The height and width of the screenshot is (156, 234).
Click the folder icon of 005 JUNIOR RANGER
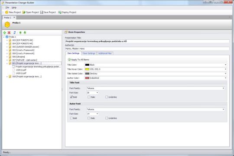(10, 47)
